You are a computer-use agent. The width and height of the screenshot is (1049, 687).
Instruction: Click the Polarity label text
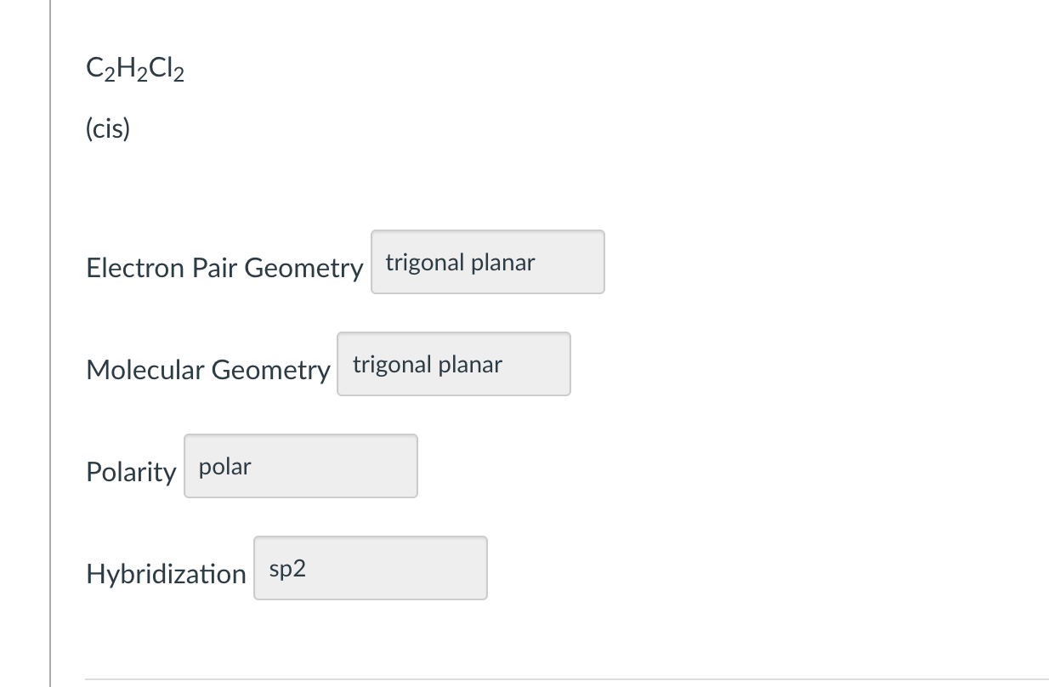(x=131, y=472)
